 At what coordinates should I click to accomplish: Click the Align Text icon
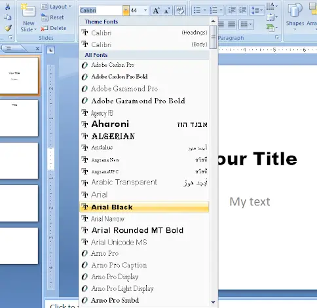(x=272, y=17)
